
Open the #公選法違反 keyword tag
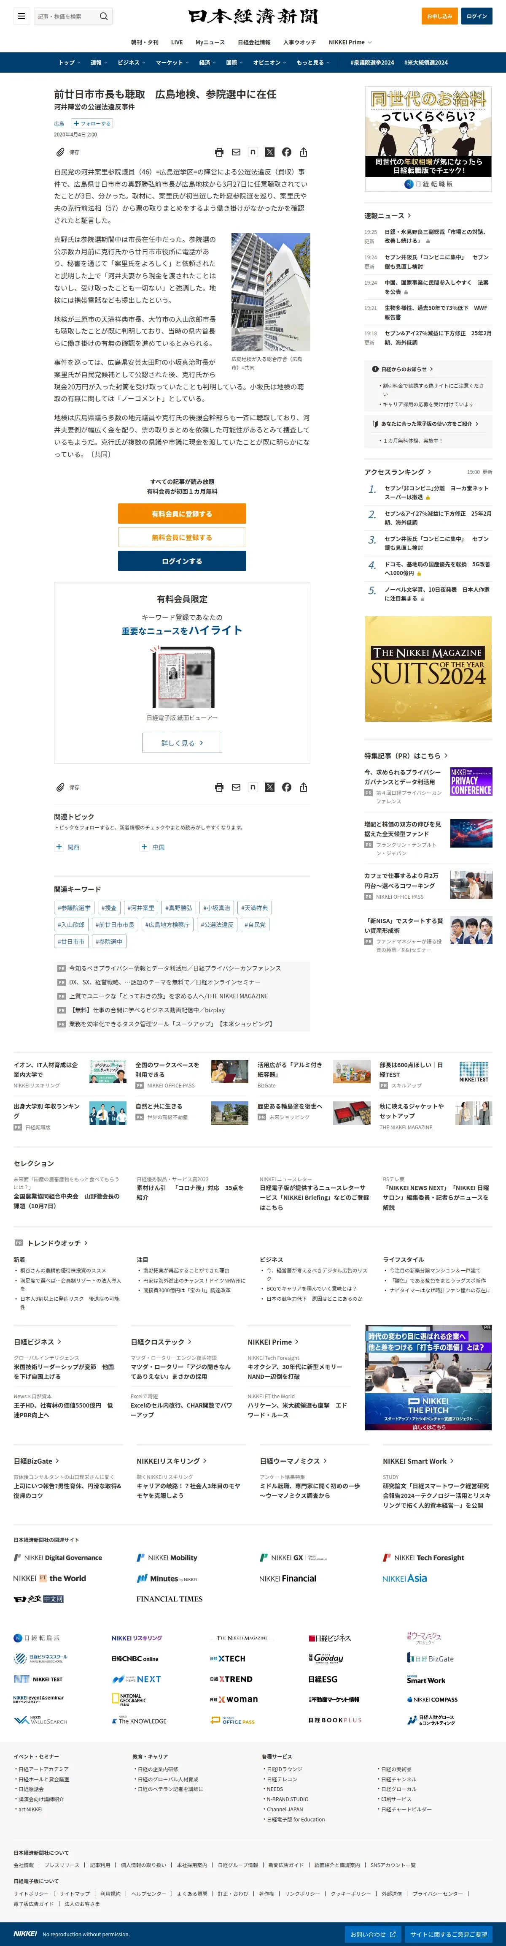tap(217, 925)
